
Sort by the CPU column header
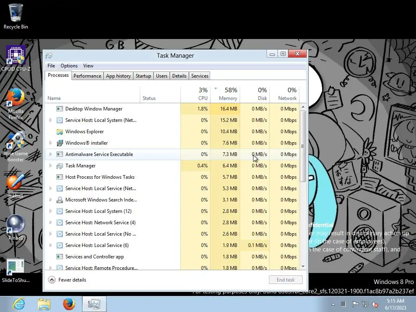click(x=195, y=94)
